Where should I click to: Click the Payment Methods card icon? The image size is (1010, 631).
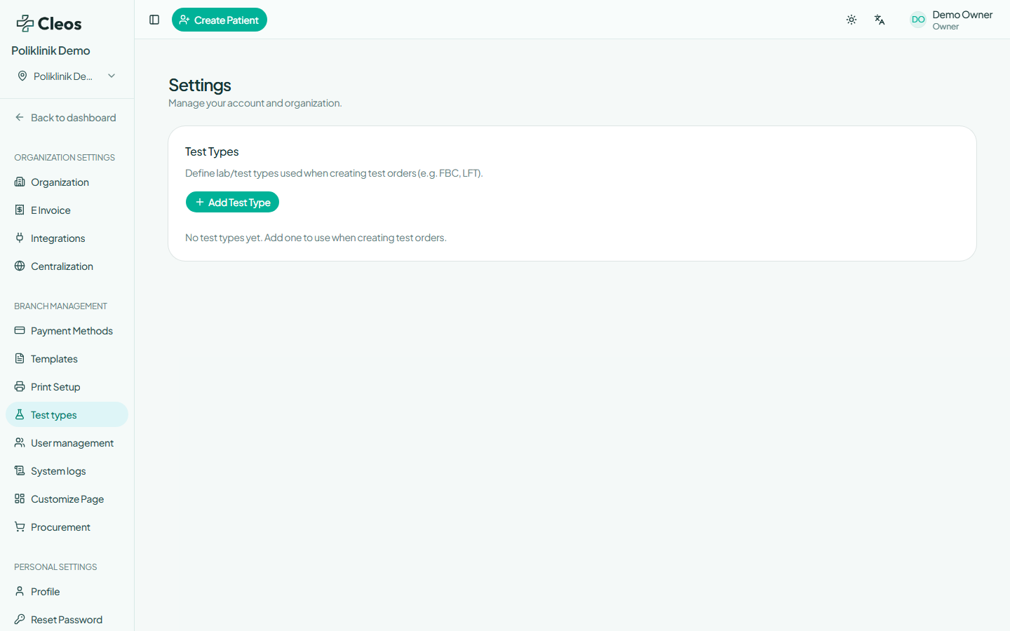click(x=20, y=330)
